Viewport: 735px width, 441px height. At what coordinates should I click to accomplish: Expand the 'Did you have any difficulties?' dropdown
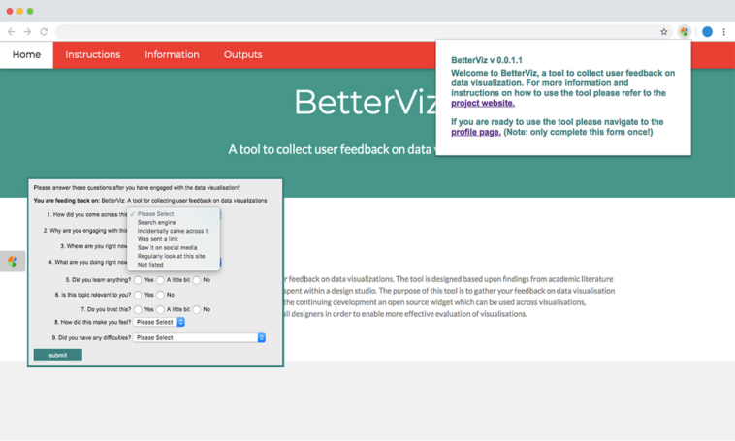[x=199, y=338]
